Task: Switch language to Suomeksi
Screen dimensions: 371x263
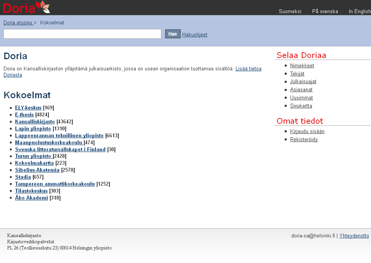Action: pyautogui.click(x=290, y=11)
